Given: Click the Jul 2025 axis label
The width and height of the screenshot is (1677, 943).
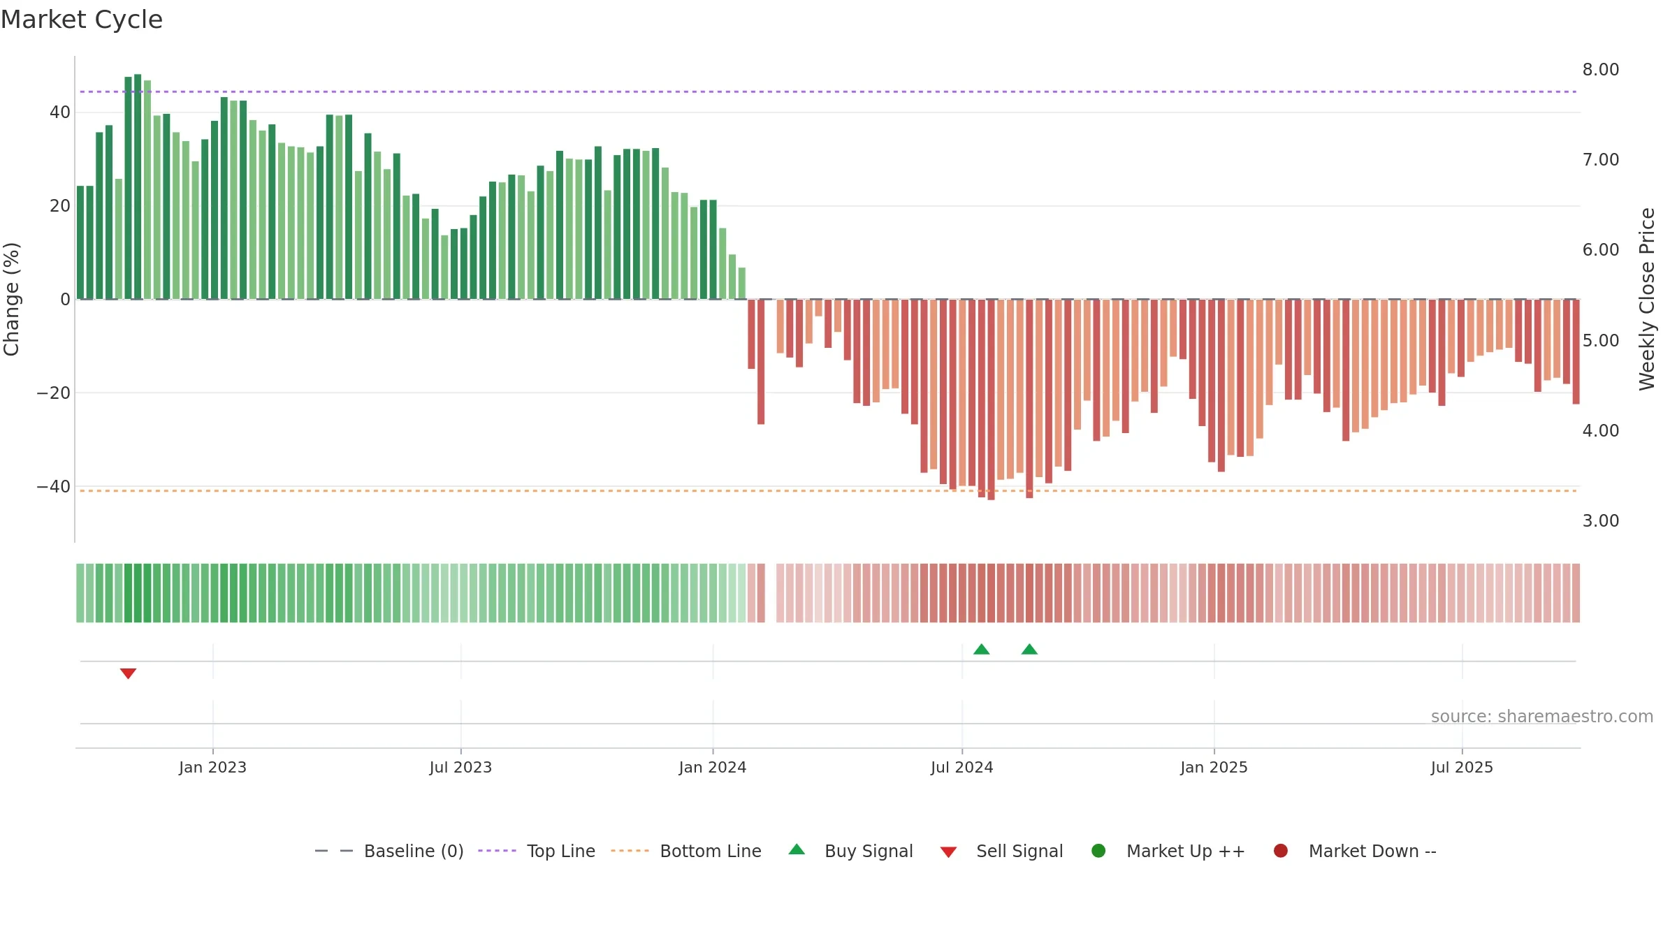Looking at the screenshot, I should click(x=1462, y=768).
